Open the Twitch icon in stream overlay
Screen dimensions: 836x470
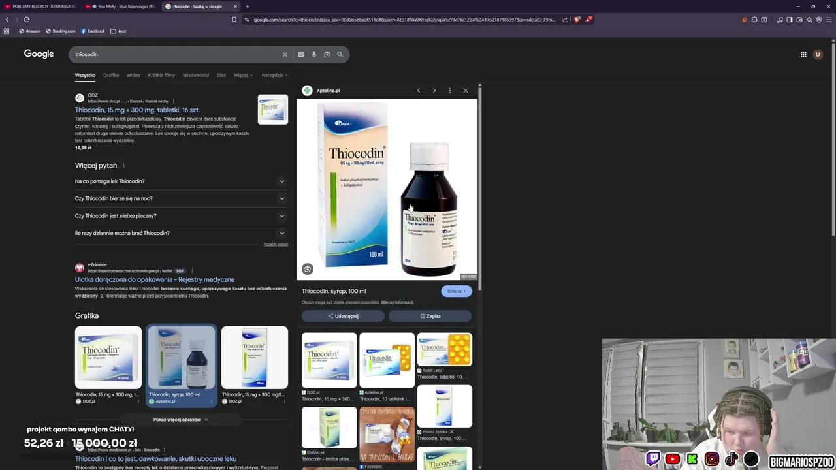point(653,459)
